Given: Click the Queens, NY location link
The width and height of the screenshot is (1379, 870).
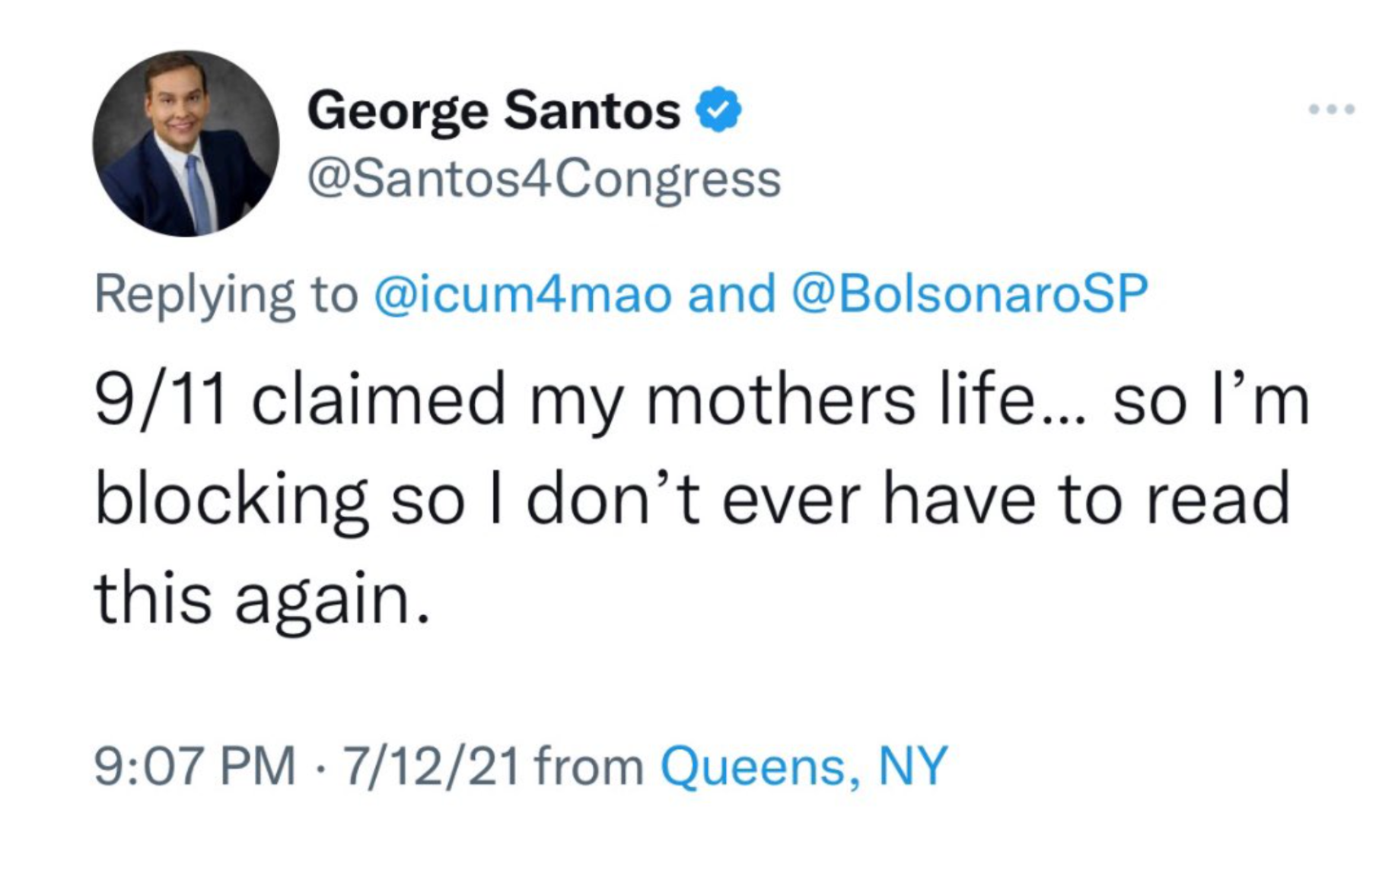Looking at the screenshot, I should [x=804, y=766].
